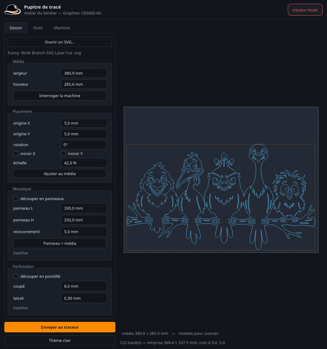This screenshot has height=349, width=327.
Task: Click the birds-on-branch drawing in the preview
Action: (x=221, y=197)
